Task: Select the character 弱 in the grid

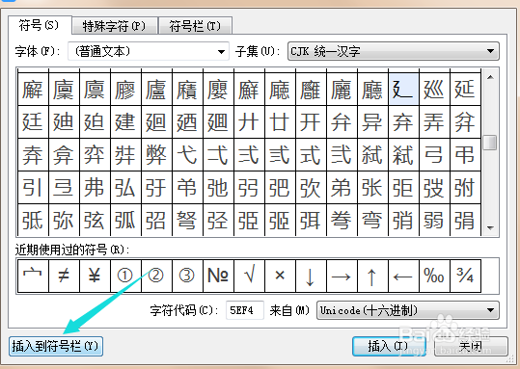Action: coord(434,220)
